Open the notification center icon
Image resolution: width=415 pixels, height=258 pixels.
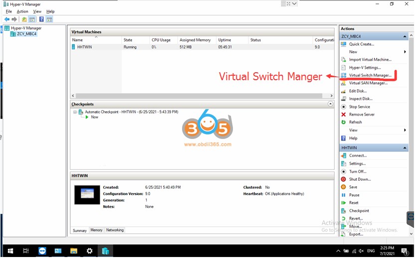click(404, 251)
